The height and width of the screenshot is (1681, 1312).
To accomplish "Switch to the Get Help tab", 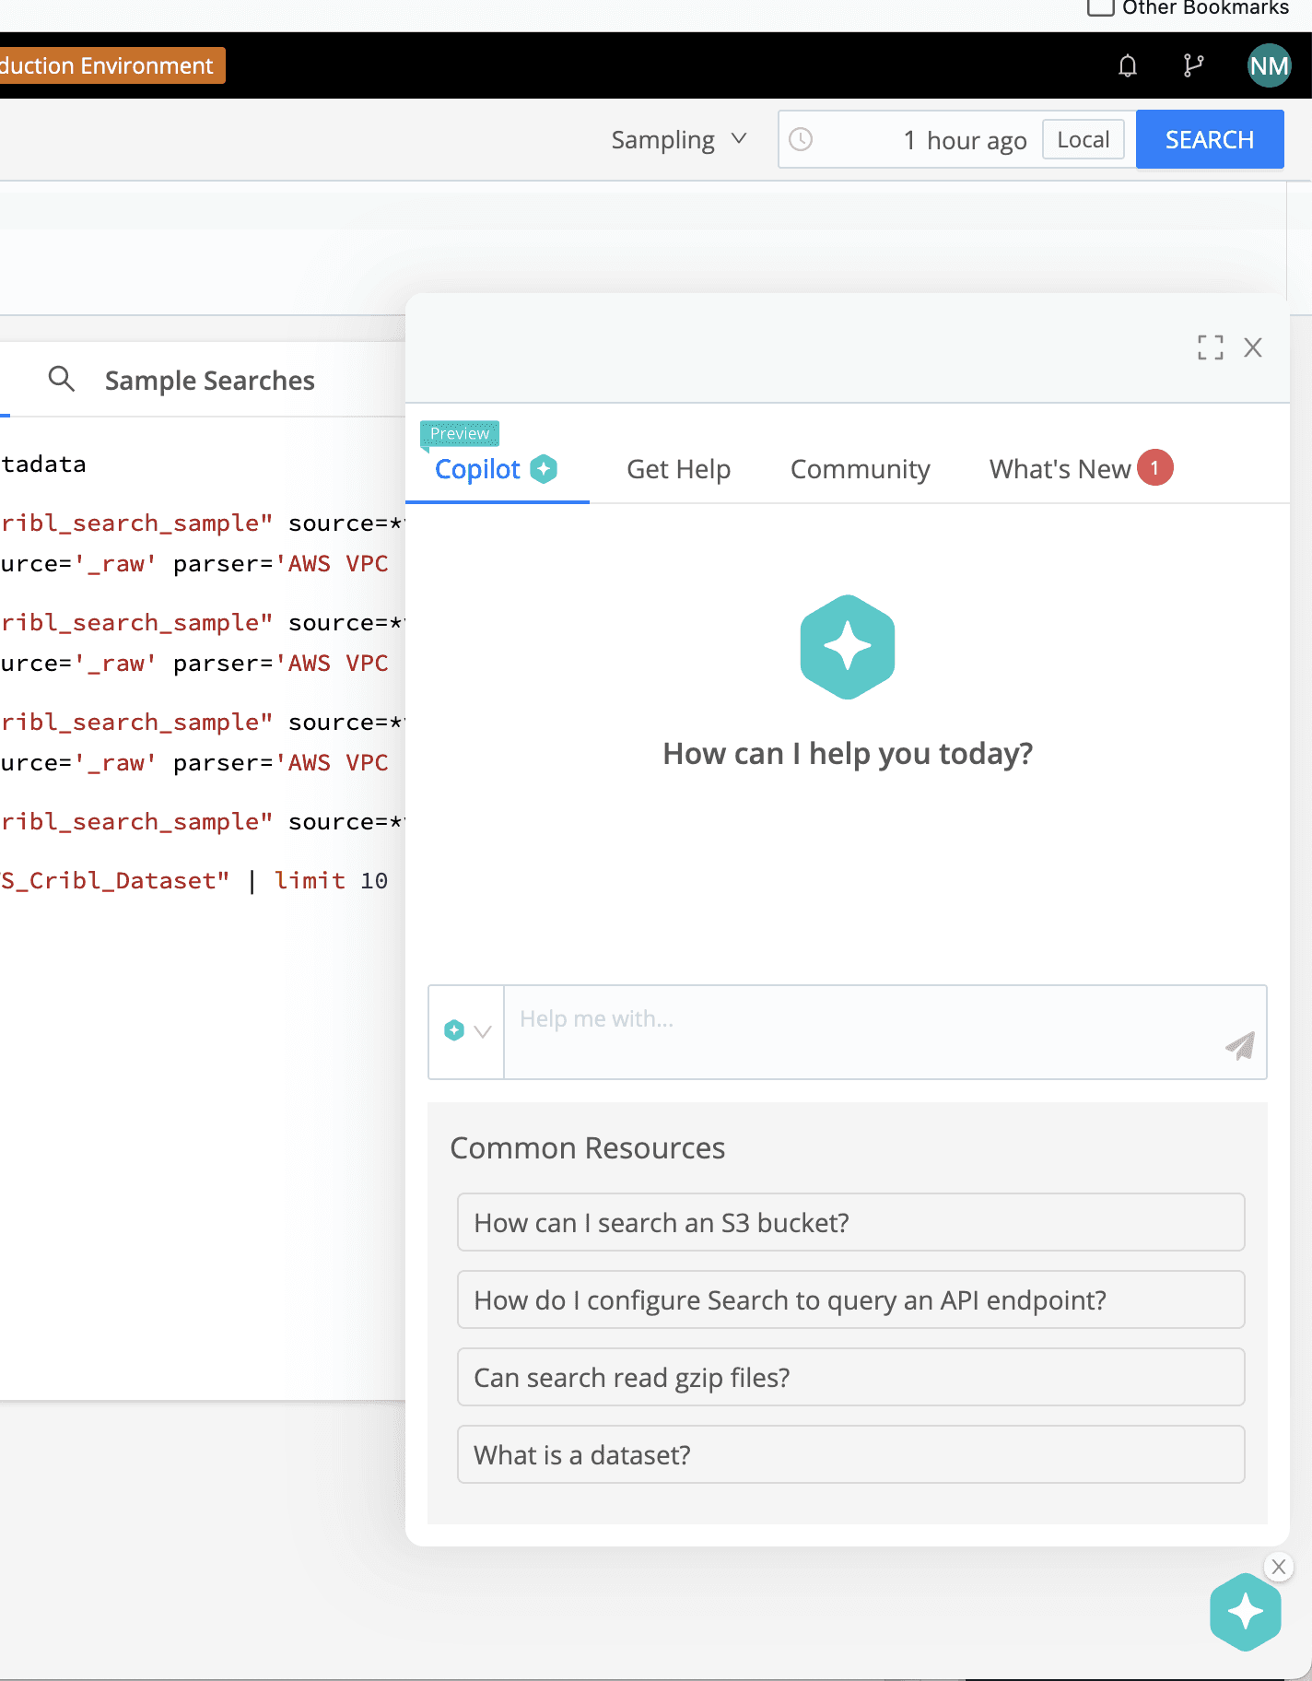I will coord(678,469).
